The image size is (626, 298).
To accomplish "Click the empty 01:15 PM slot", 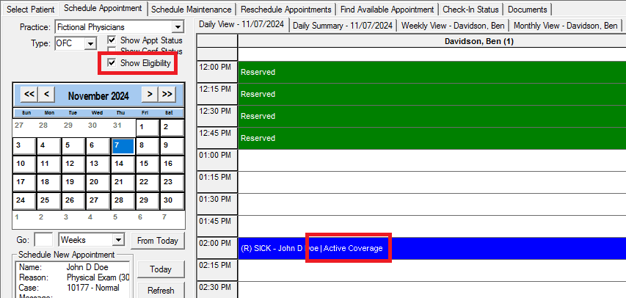I will pos(432,182).
